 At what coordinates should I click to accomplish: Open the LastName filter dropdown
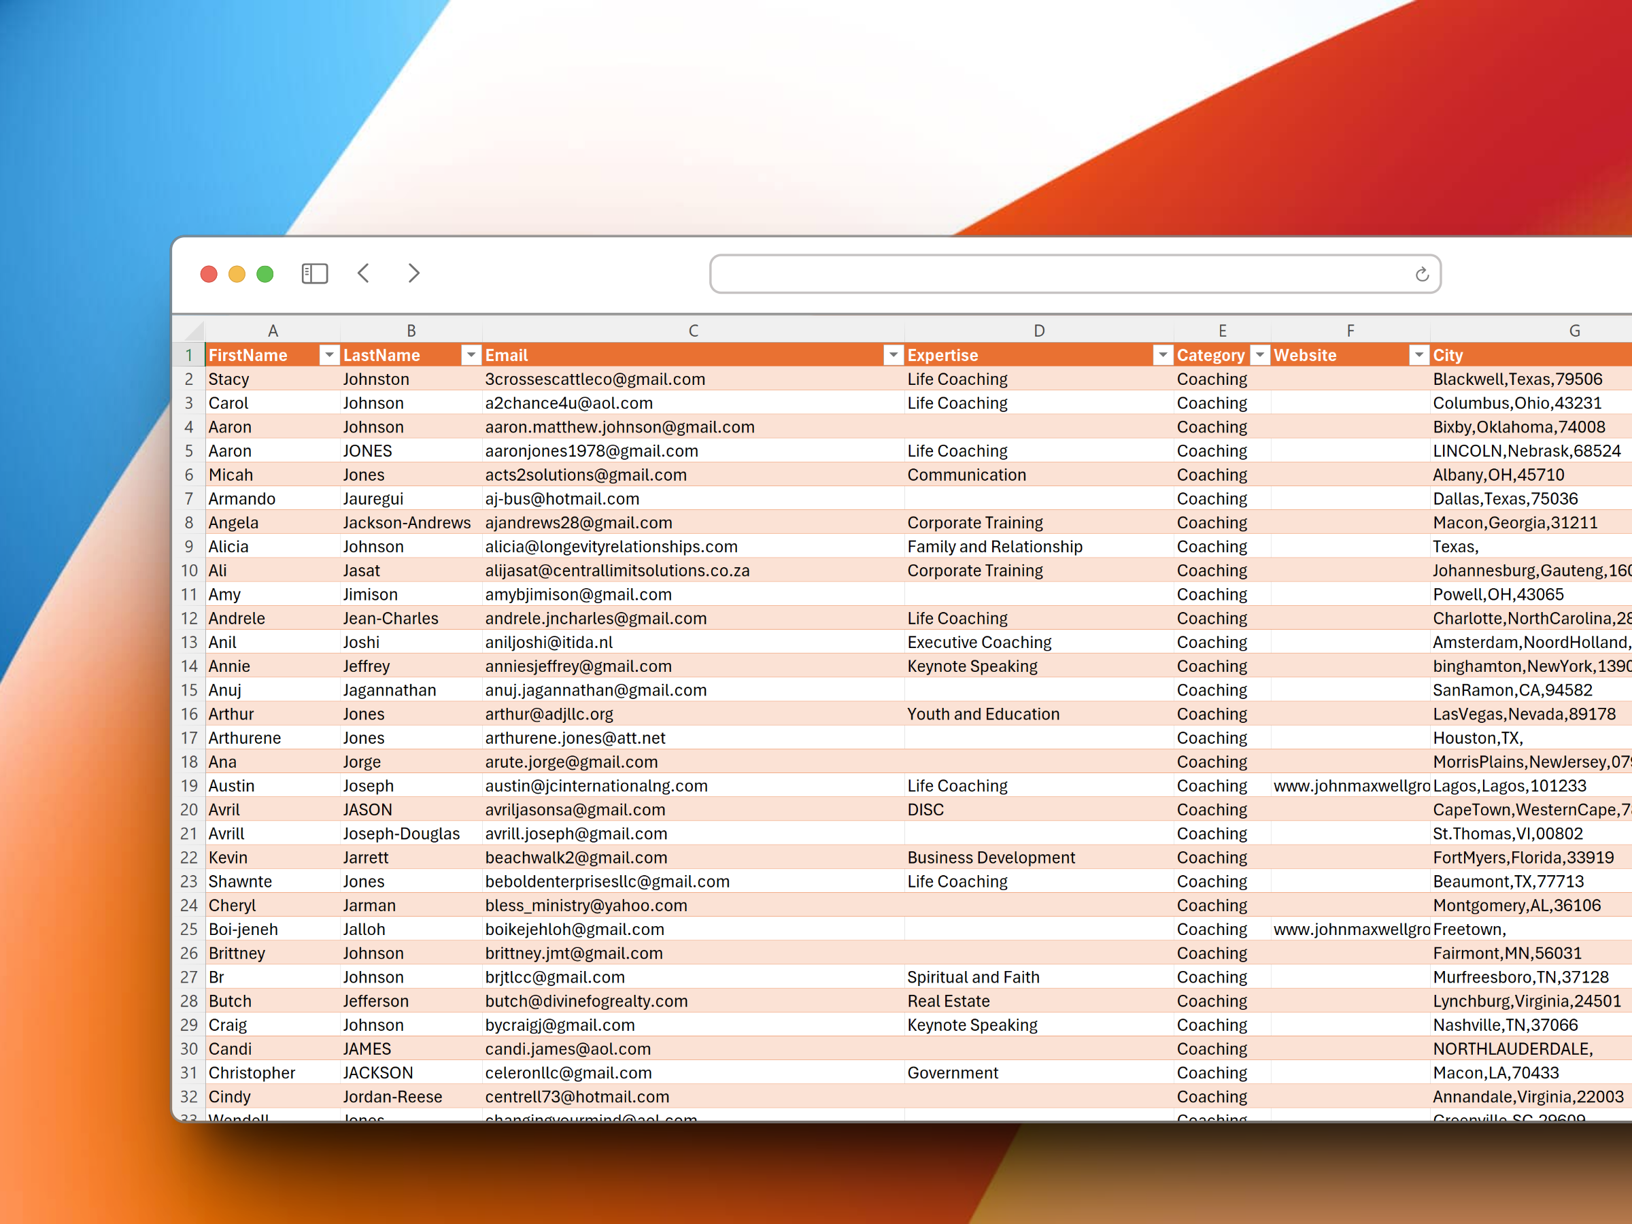tap(471, 356)
